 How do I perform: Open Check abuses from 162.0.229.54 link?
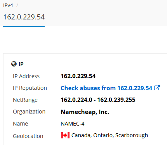(106, 88)
